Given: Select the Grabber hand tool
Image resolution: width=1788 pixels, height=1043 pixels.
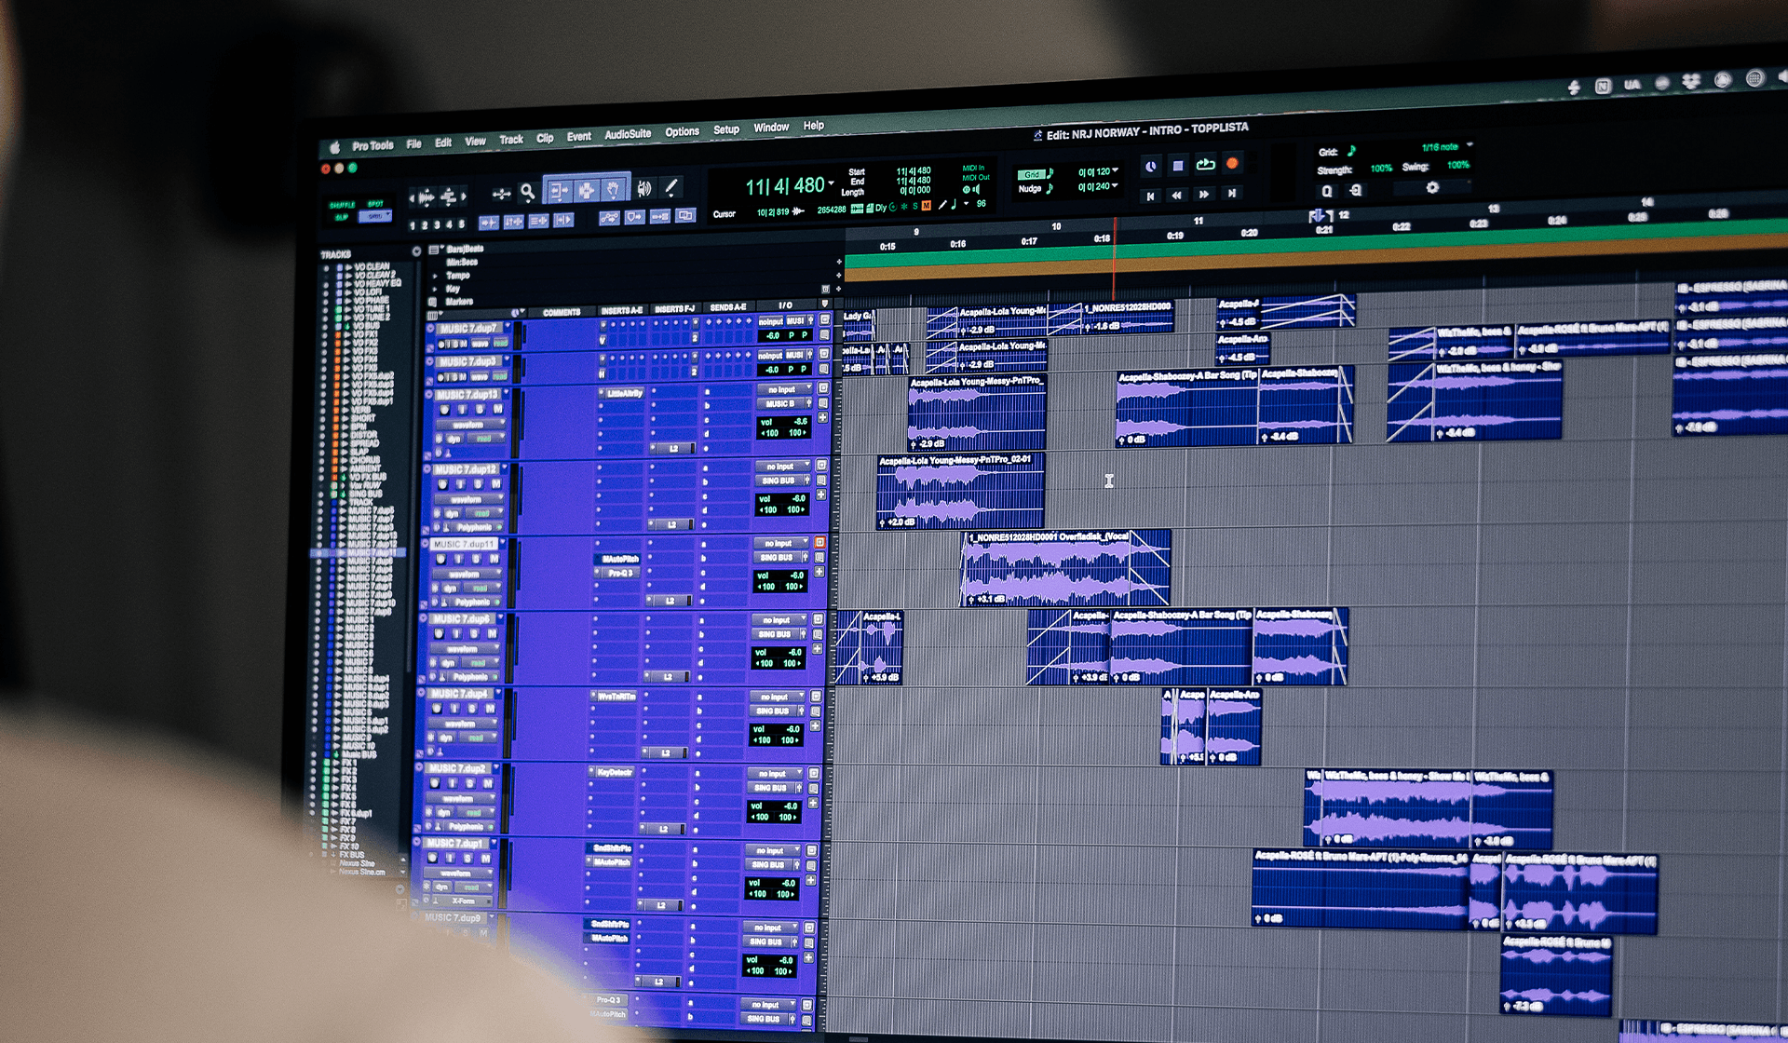Looking at the screenshot, I should click(614, 190).
